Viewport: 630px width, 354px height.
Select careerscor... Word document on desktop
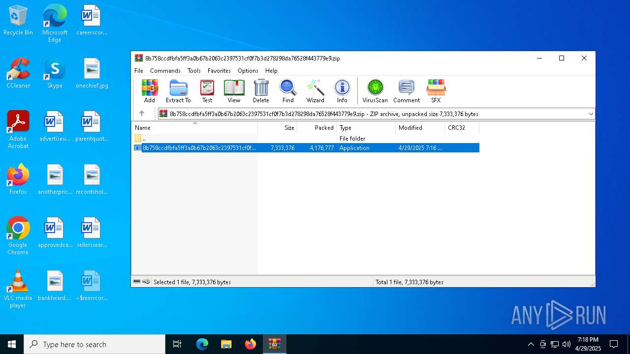pos(92,21)
